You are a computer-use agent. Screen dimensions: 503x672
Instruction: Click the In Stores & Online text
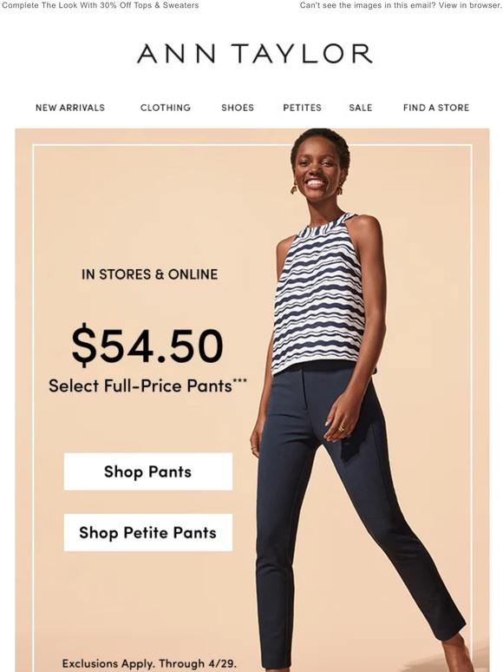tap(149, 274)
